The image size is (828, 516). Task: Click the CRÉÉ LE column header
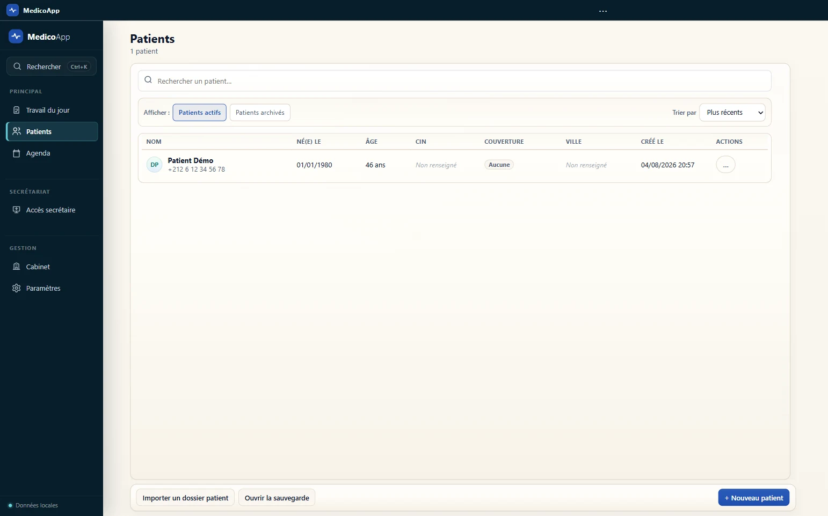point(652,142)
